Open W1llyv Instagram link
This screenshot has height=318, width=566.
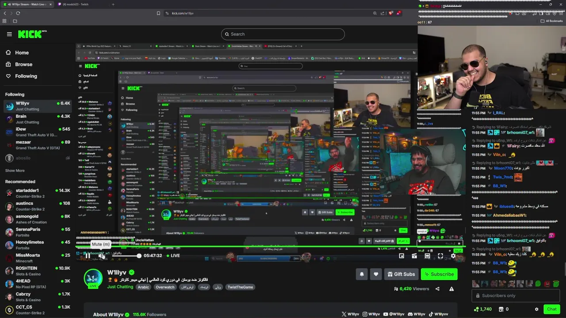click(x=371, y=314)
